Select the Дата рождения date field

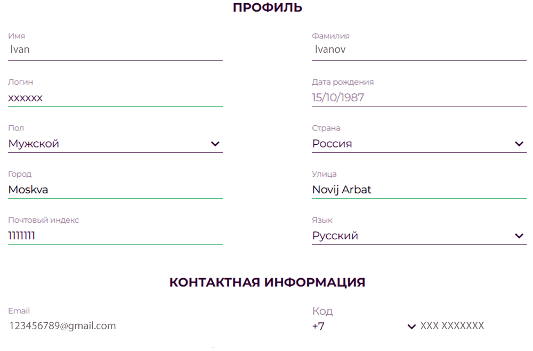tap(419, 97)
